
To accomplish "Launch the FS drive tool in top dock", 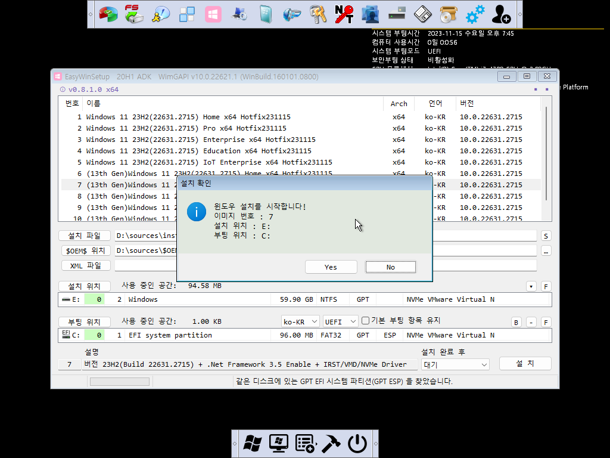I will click(134, 14).
